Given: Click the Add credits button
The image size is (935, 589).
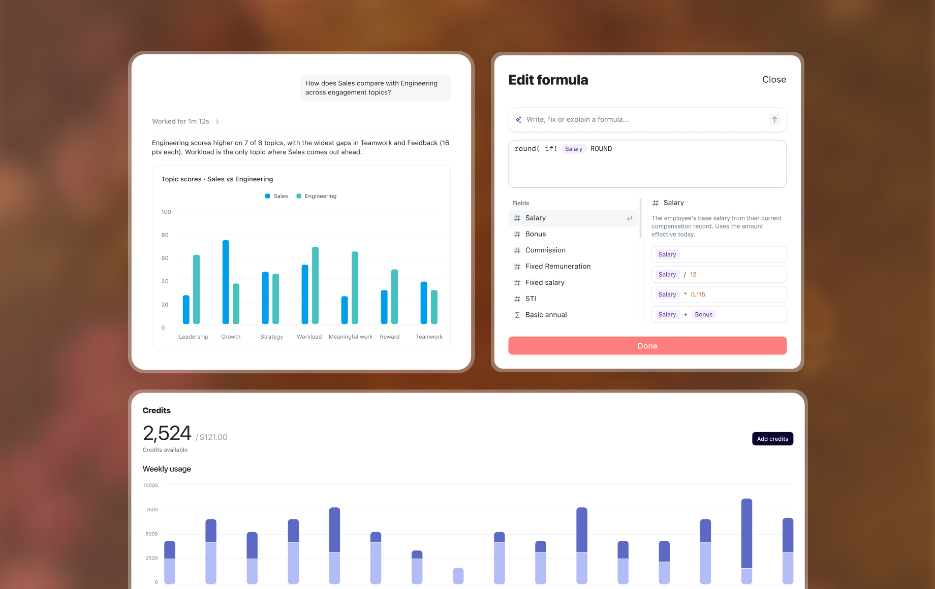Looking at the screenshot, I should (x=772, y=439).
